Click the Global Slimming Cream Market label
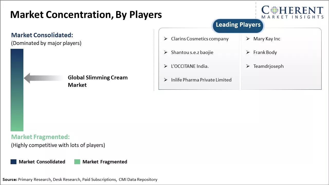This screenshot has width=329, height=185. tap(98, 81)
